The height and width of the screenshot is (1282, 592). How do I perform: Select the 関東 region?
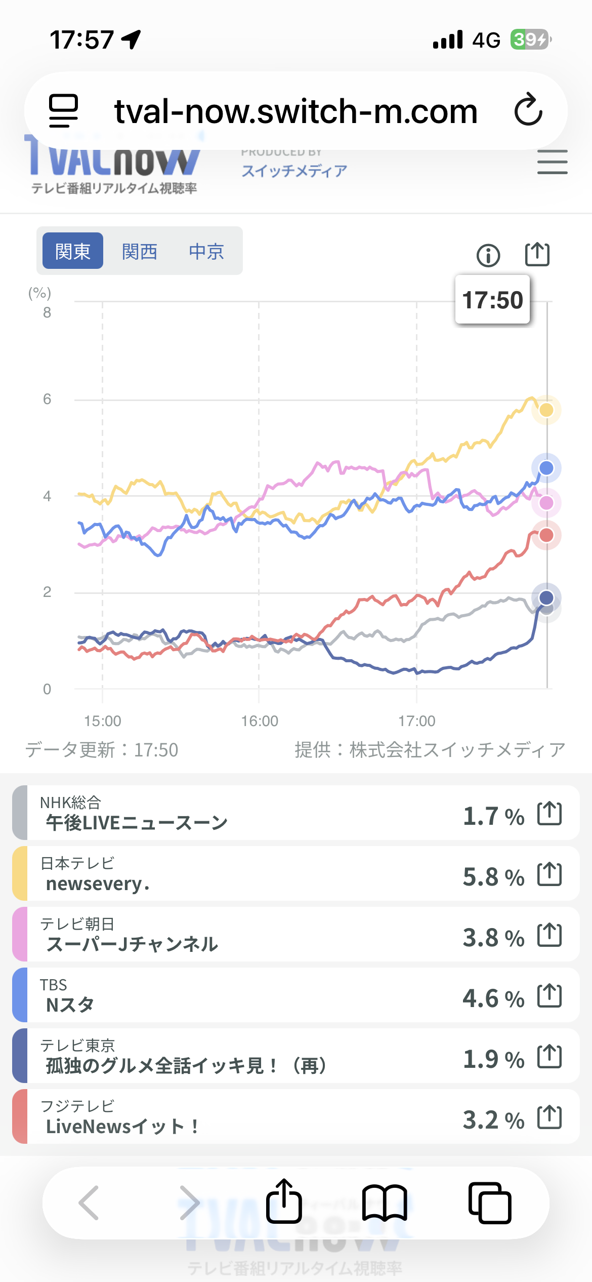click(x=73, y=251)
